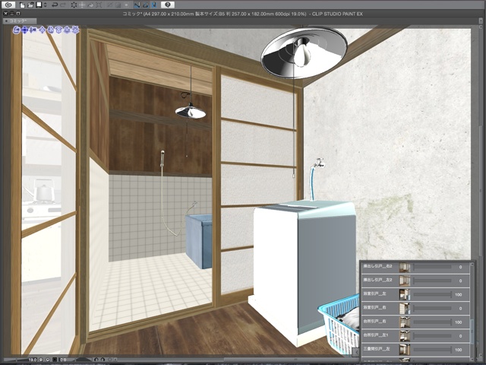Click parts list scrollbar down arrow
Screen dimensions: 486x365
[x=472, y=360]
